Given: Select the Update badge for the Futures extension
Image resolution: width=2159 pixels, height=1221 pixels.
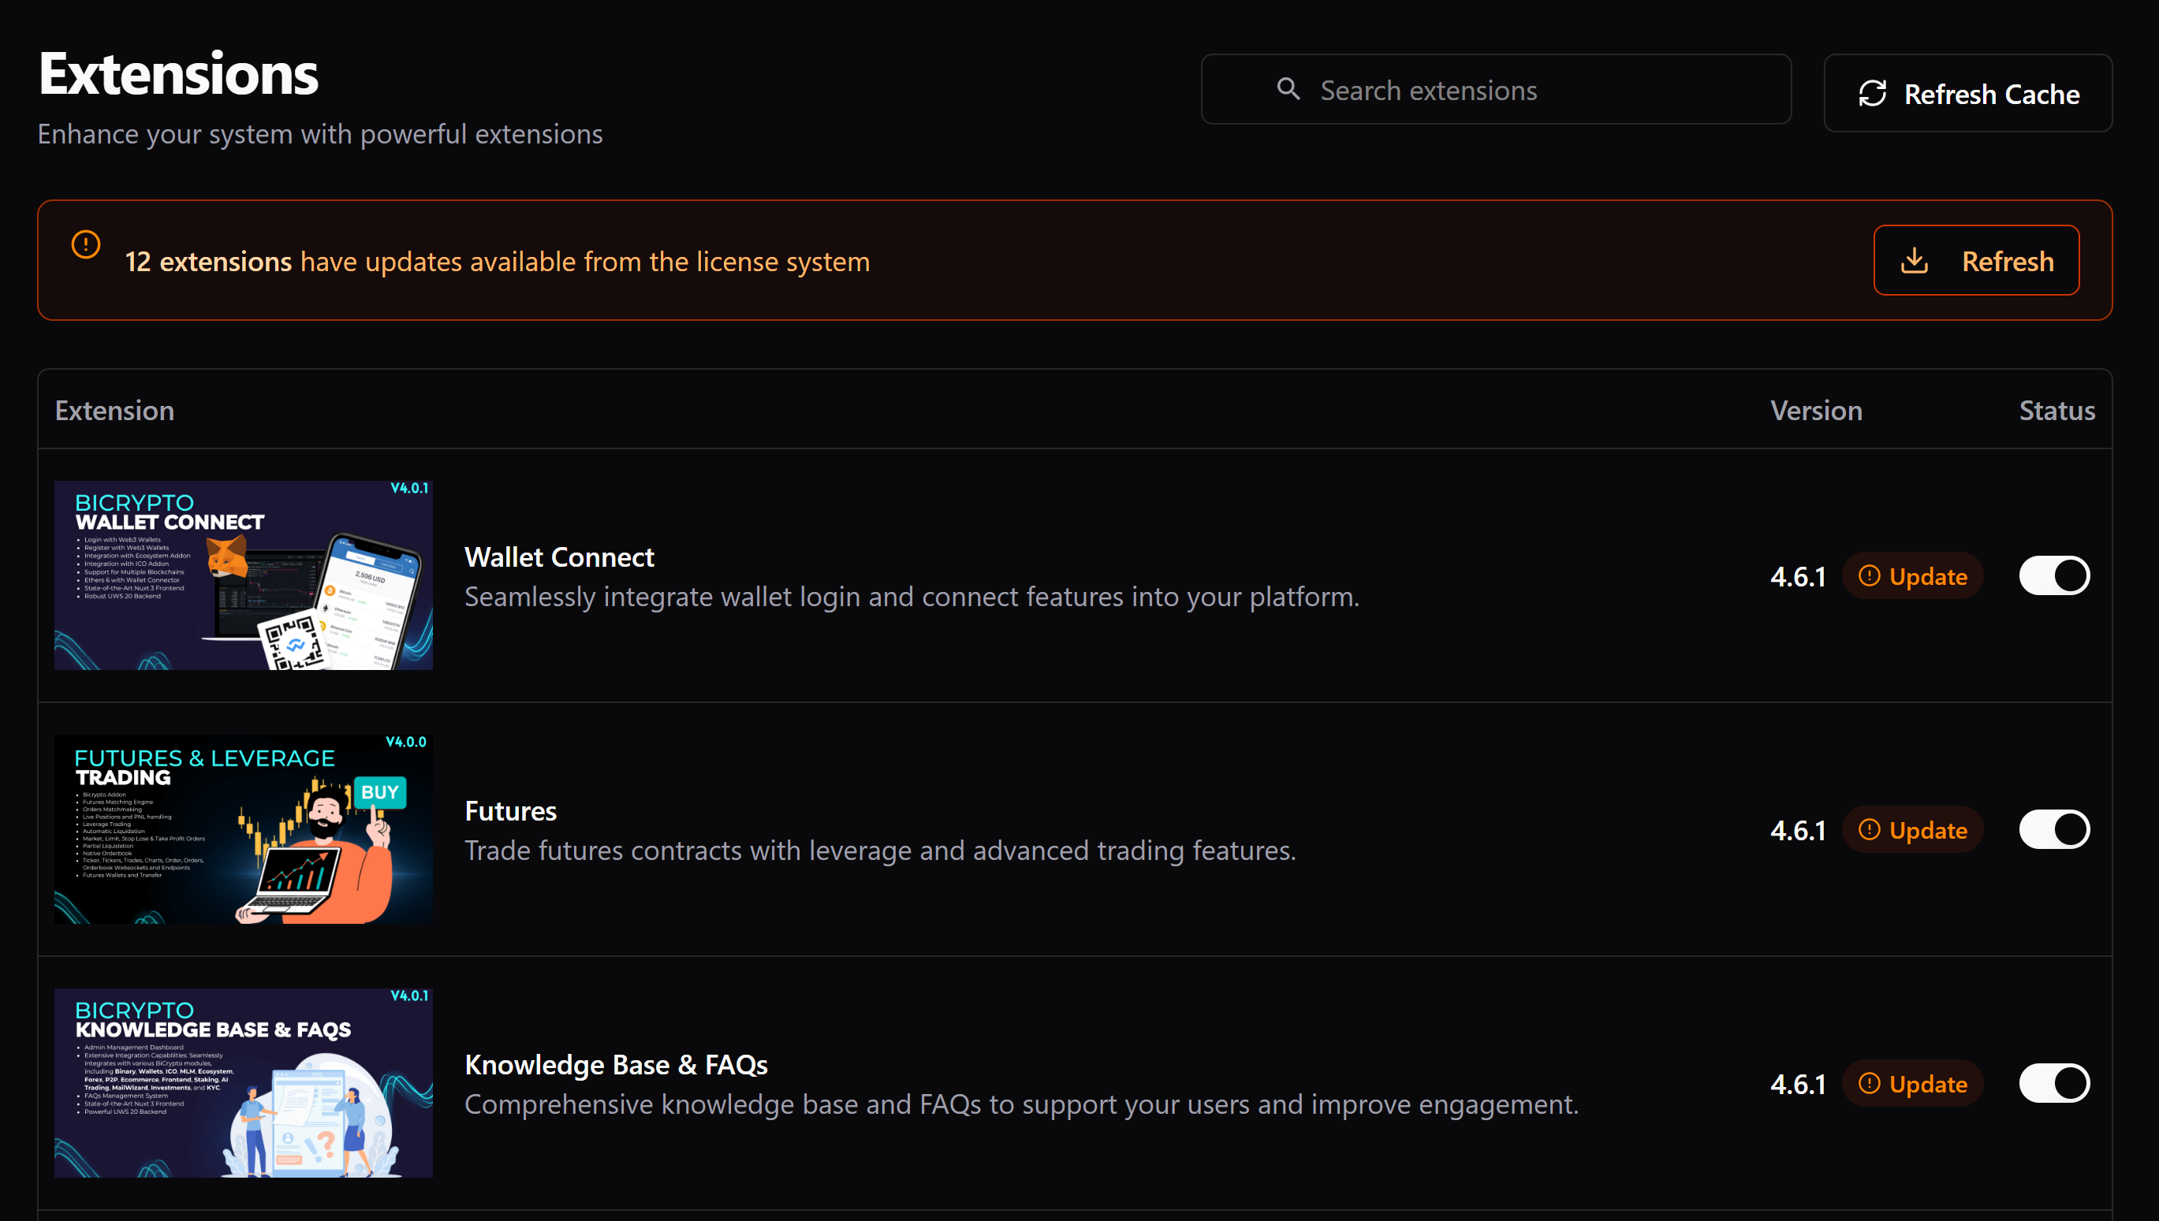Looking at the screenshot, I should point(1912,829).
